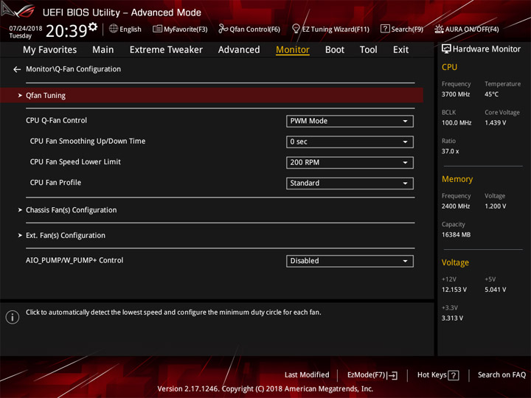Open Search(F9) question icon
The height and width of the screenshot is (398, 531).
(x=385, y=29)
